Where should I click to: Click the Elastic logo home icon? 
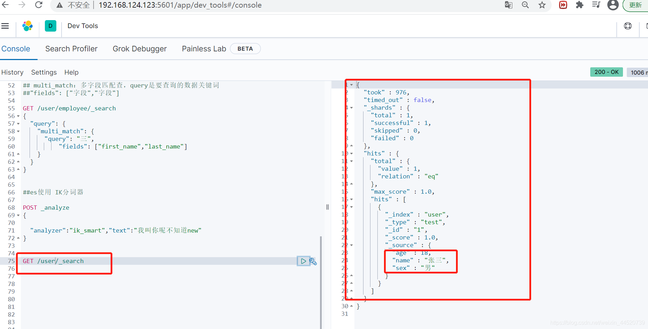[x=27, y=26]
